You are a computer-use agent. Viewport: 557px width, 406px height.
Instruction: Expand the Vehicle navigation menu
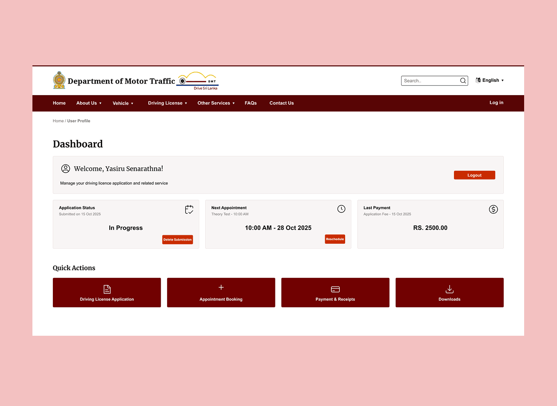[x=123, y=103]
